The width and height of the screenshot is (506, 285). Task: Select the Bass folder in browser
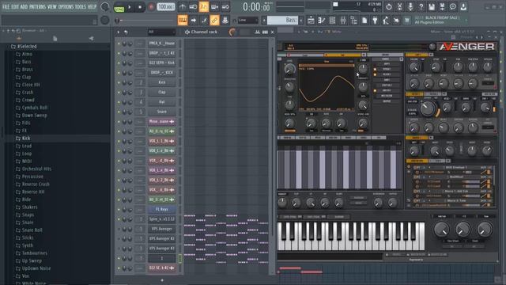26,62
